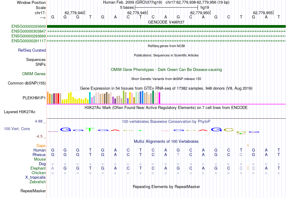The width and height of the screenshot is (286, 198).
Task: Open the RefSeq Curated track label
Action: tap(32, 50)
